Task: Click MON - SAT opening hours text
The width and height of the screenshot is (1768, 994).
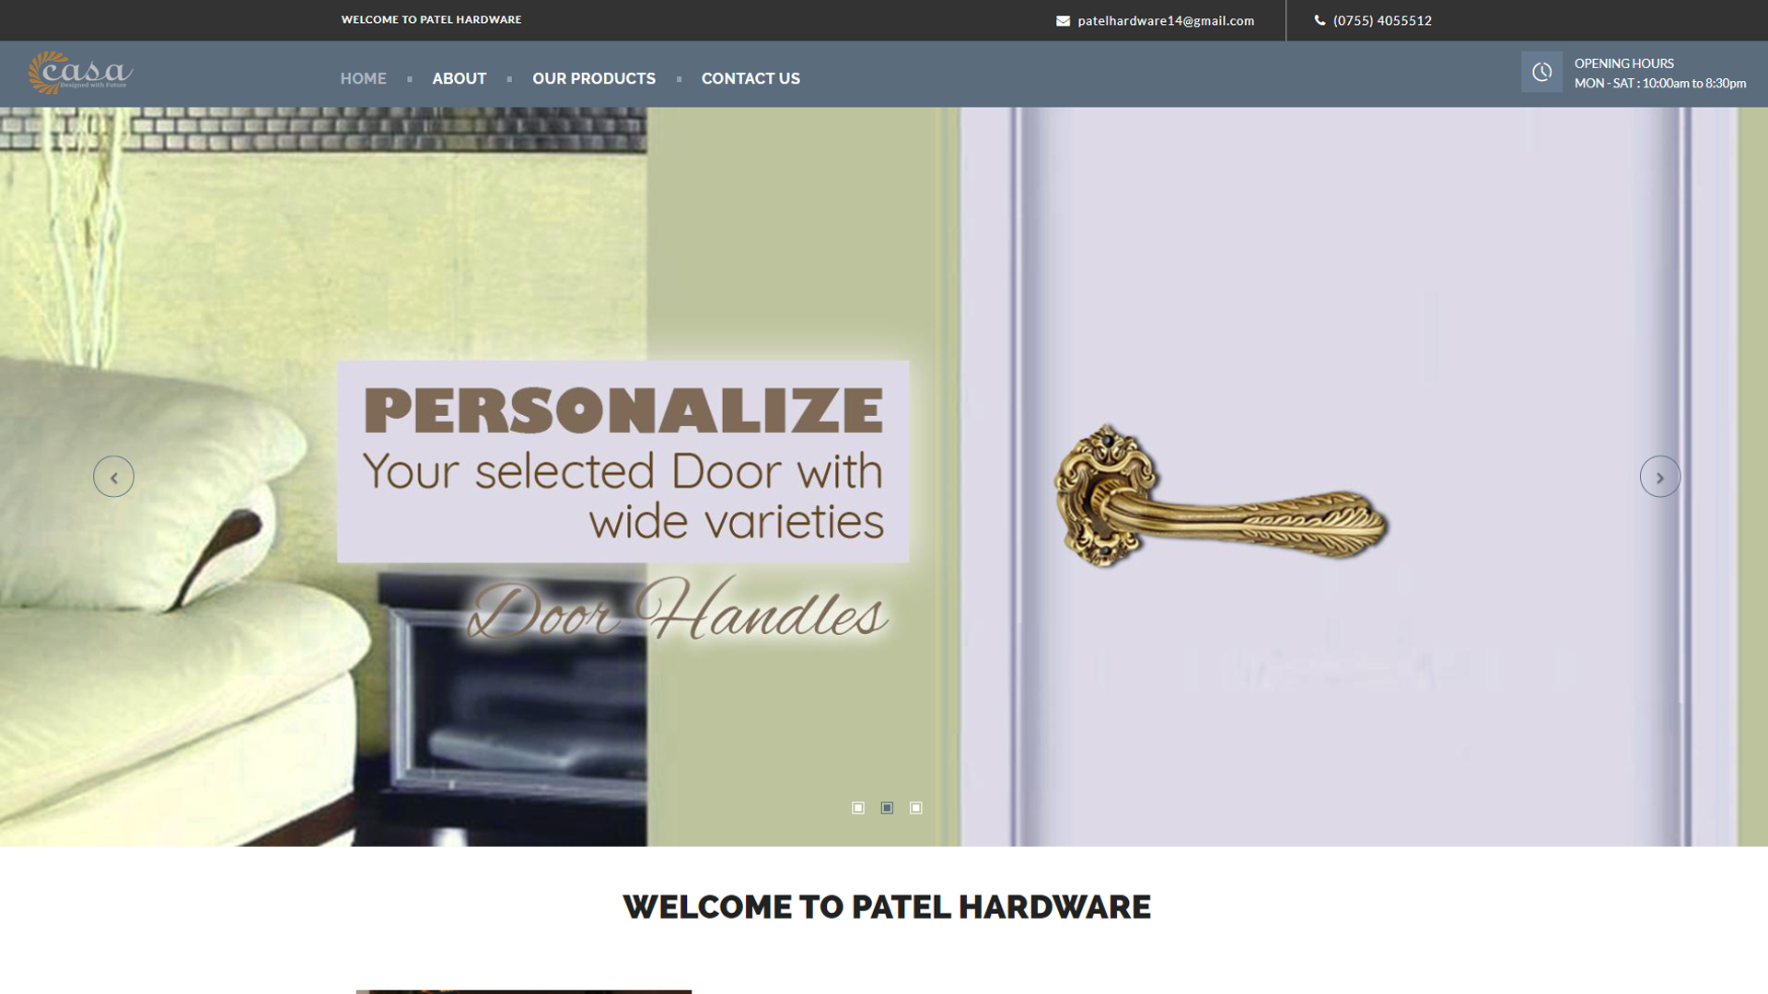Action: click(1659, 83)
